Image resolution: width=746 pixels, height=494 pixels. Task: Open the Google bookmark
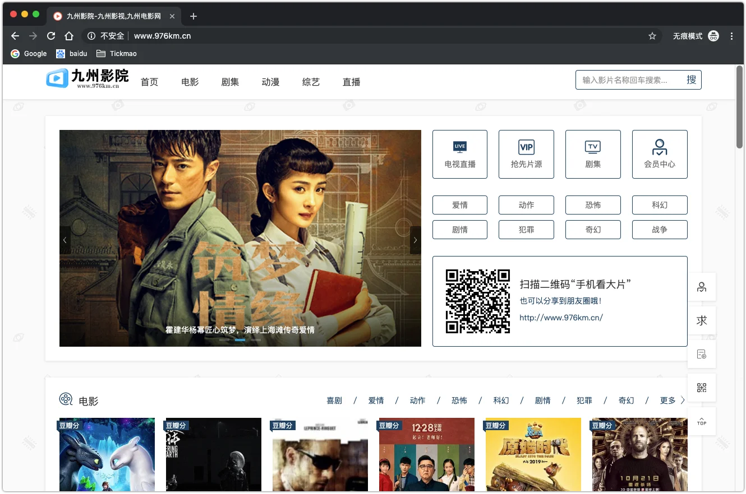pyautogui.click(x=29, y=54)
